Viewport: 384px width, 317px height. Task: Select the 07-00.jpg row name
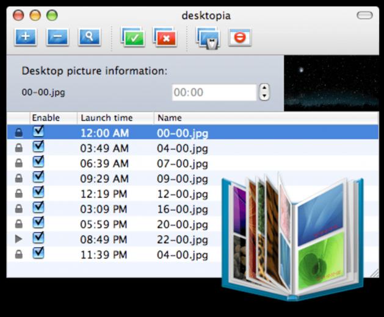(183, 163)
